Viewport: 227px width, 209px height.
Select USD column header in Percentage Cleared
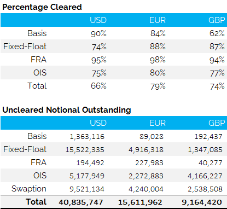pyautogui.click(x=98, y=20)
